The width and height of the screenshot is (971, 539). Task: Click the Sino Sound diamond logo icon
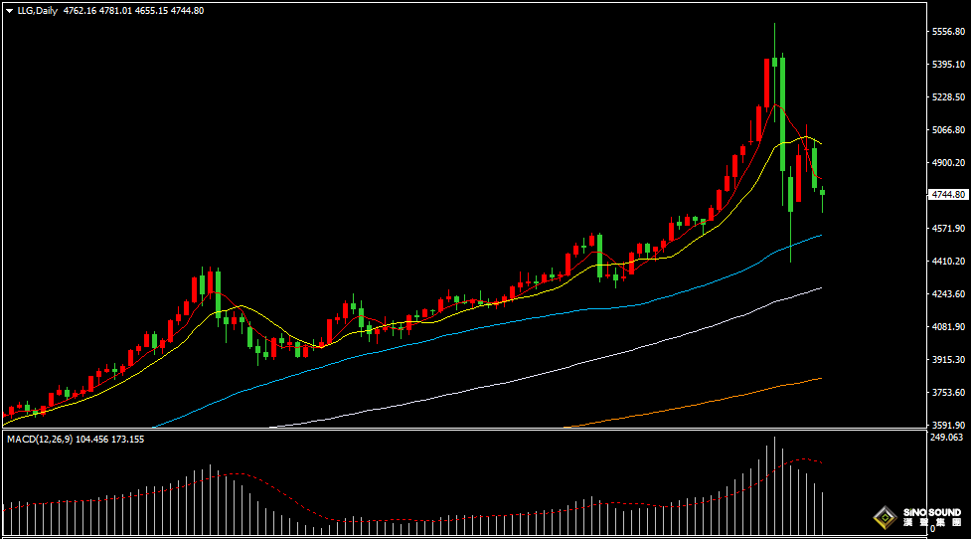(883, 516)
